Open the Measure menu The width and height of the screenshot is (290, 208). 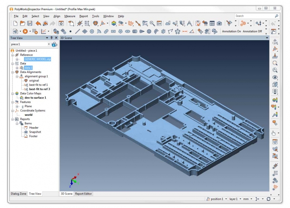coord(70,16)
